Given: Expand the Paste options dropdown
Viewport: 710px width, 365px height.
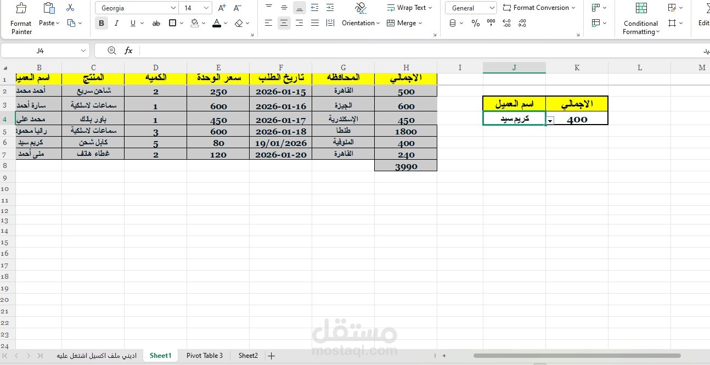Looking at the screenshot, I should [x=59, y=23].
